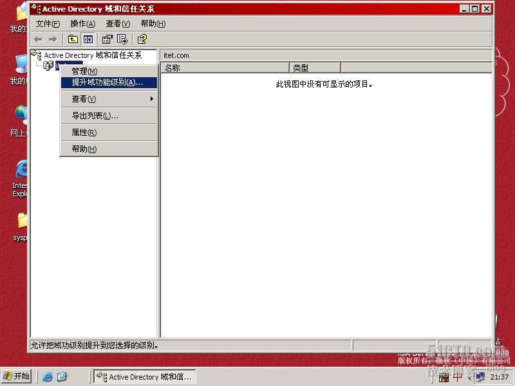The image size is (515, 386).
Task: Close the Active Directory window
Action: tap(487, 9)
